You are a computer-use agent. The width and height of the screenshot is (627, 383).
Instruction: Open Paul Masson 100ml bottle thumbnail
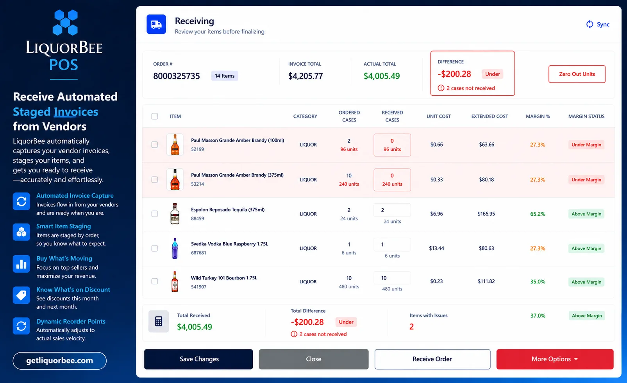click(x=175, y=145)
